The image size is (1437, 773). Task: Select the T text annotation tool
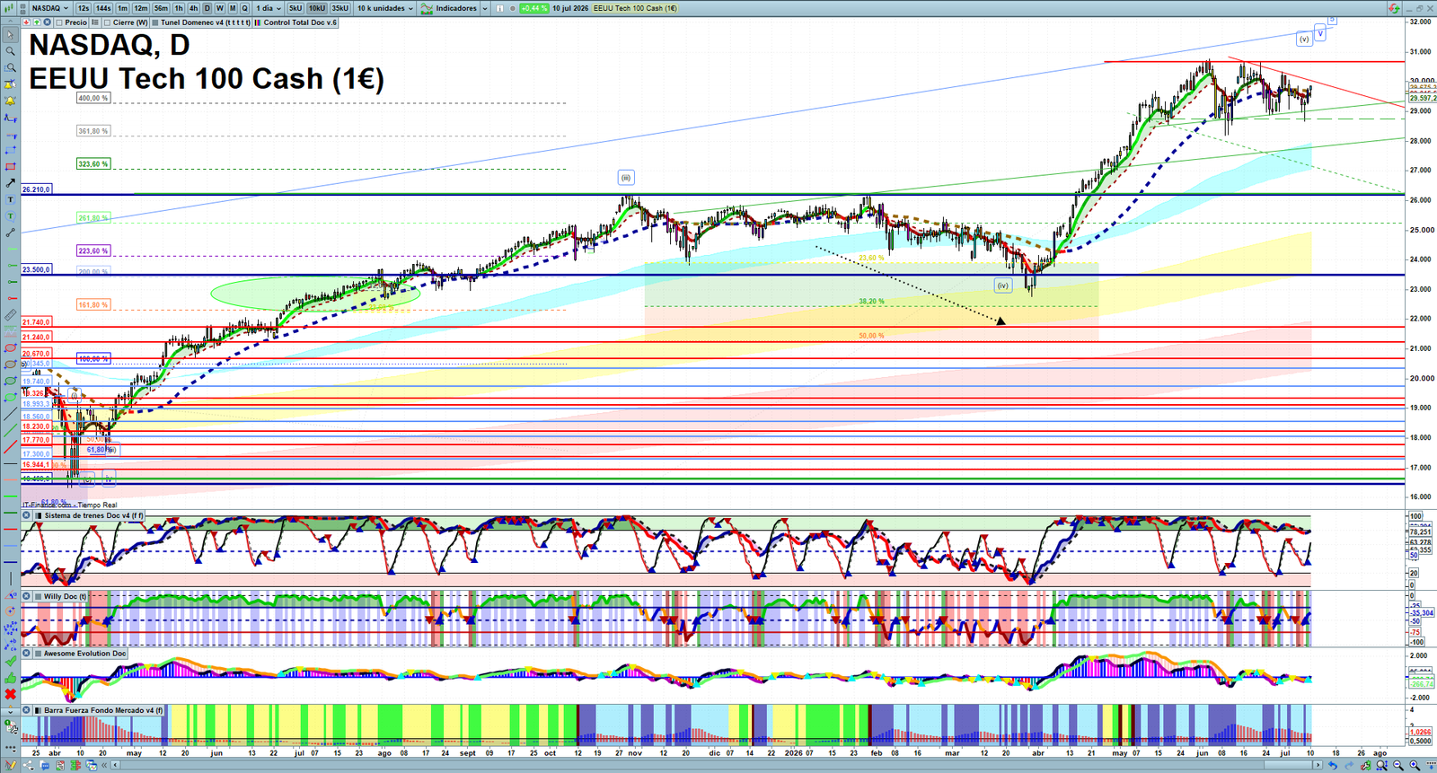[10, 199]
